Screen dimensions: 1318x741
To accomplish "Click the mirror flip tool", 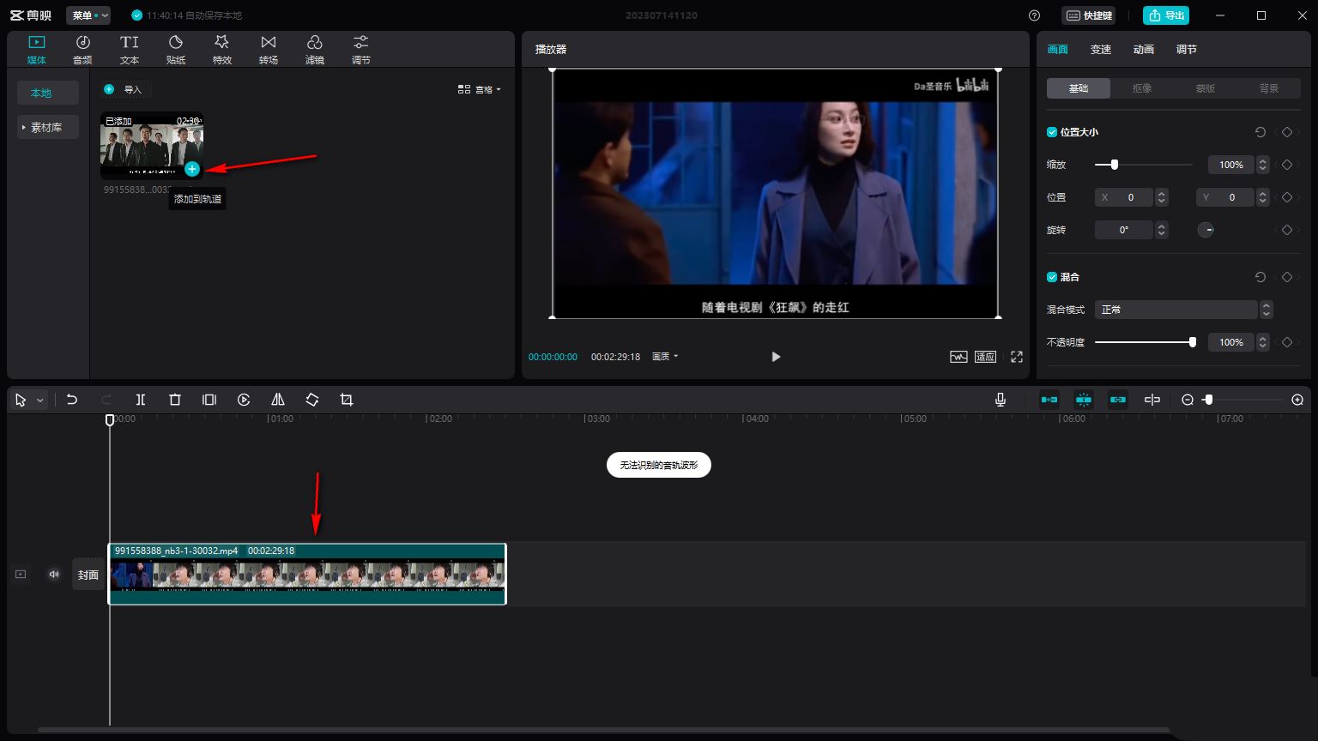I will click(278, 400).
